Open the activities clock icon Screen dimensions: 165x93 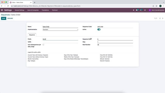point(141,10)
